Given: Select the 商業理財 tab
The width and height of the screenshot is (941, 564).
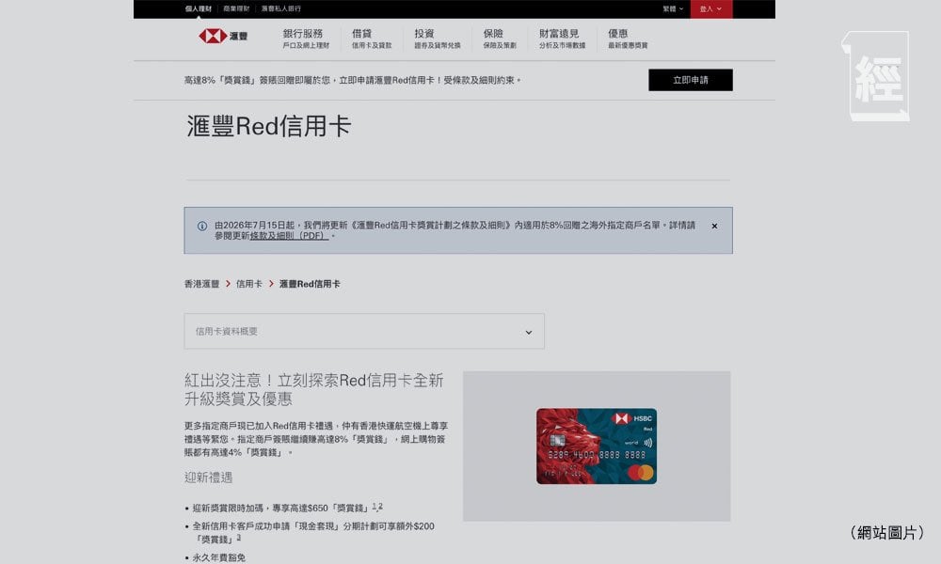Looking at the screenshot, I should point(236,9).
